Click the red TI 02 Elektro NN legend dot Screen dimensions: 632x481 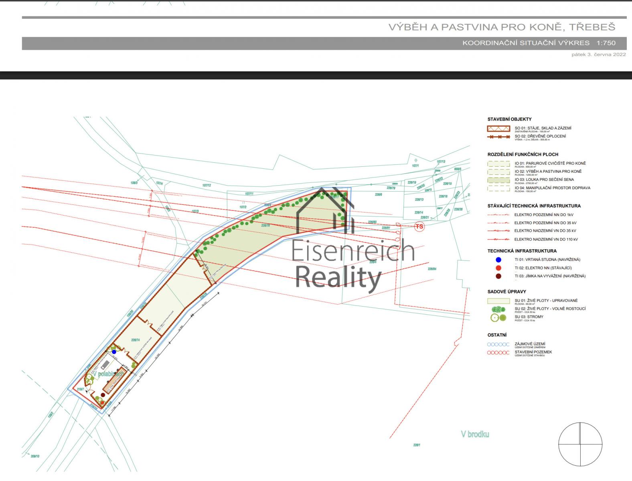498,268
